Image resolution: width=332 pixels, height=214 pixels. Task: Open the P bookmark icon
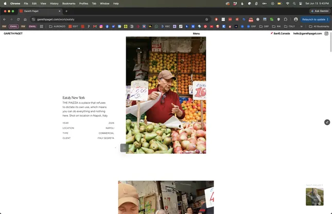tap(89, 26)
